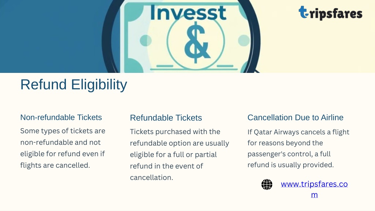Click the Refundable Tickets description paragraph
This screenshot has height=211, width=375.
[x=179, y=155]
